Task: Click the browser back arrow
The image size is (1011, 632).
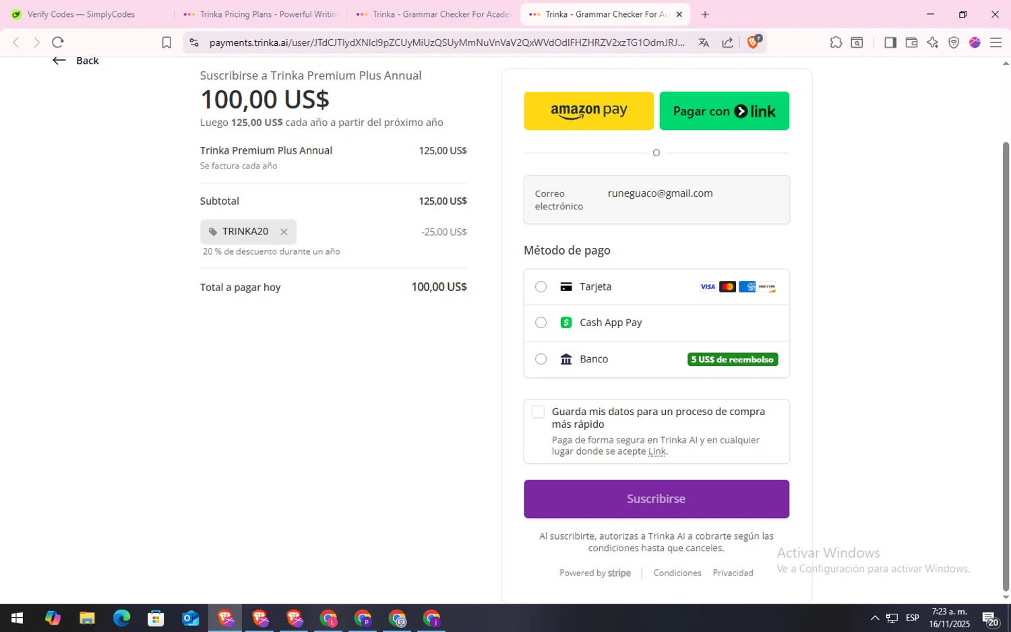Action: pos(16,42)
